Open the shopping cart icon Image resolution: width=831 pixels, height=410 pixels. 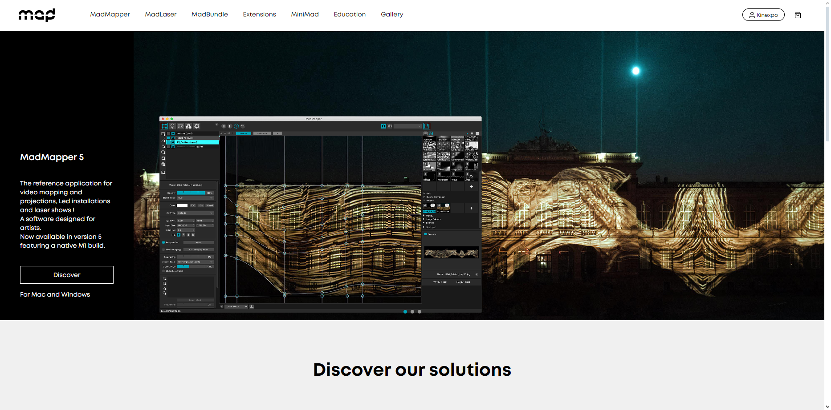(x=798, y=15)
